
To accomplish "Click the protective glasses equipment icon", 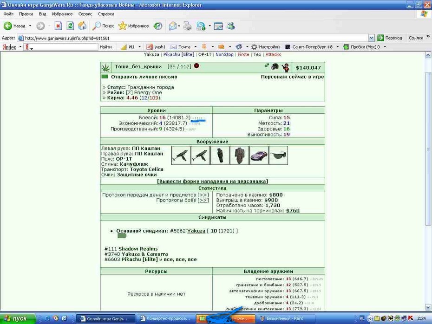I will [x=278, y=156].
